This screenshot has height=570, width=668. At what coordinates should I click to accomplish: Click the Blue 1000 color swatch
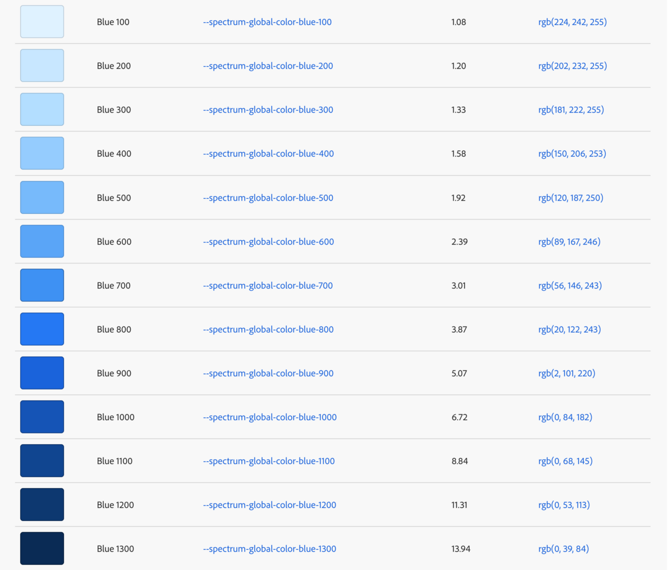tap(42, 417)
